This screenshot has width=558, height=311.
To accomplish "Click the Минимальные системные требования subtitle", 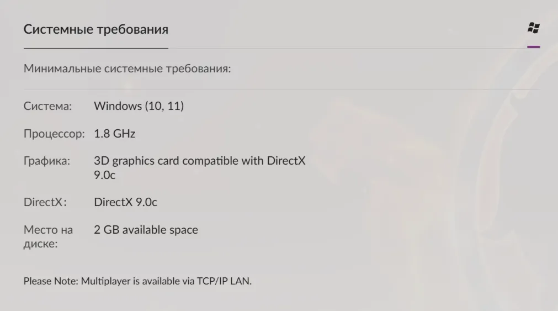I will pyautogui.click(x=127, y=68).
